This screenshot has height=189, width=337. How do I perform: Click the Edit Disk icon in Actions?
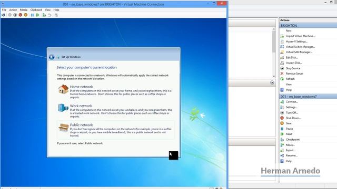[282, 57]
